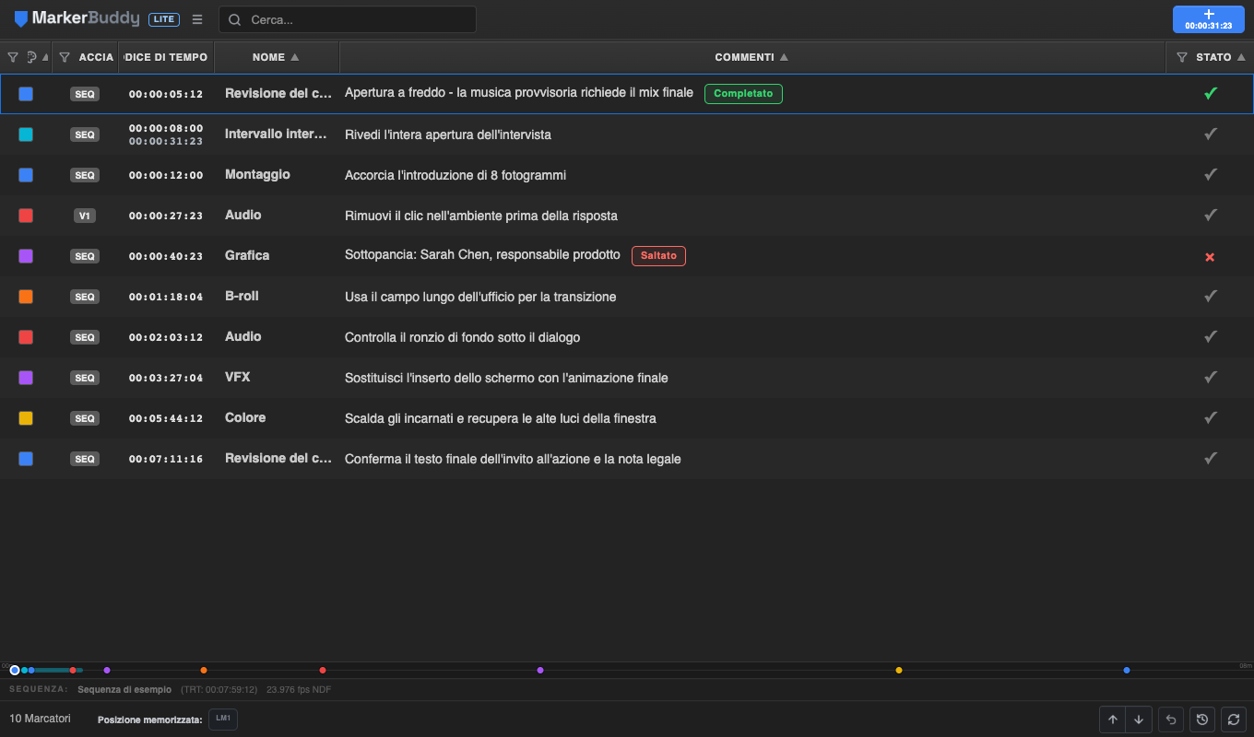This screenshot has height=737, width=1254.
Task: Refresh markers with the circular arrows button
Action: [x=1234, y=719]
